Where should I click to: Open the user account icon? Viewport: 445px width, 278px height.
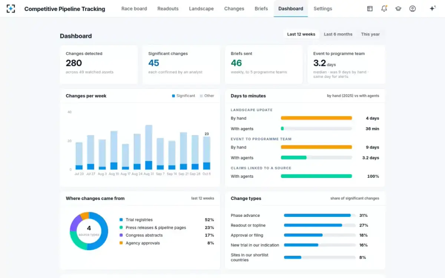coord(412,9)
